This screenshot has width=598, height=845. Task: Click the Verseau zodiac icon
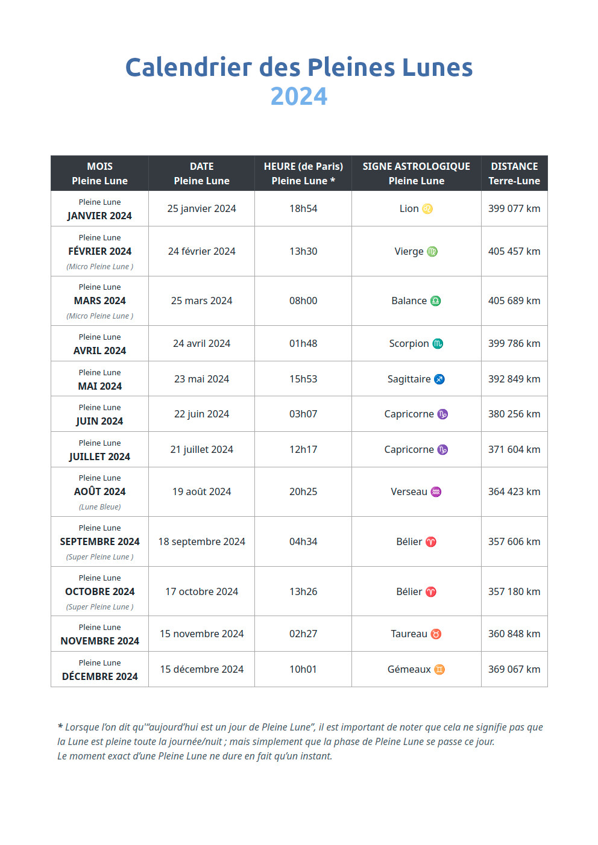(x=436, y=492)
